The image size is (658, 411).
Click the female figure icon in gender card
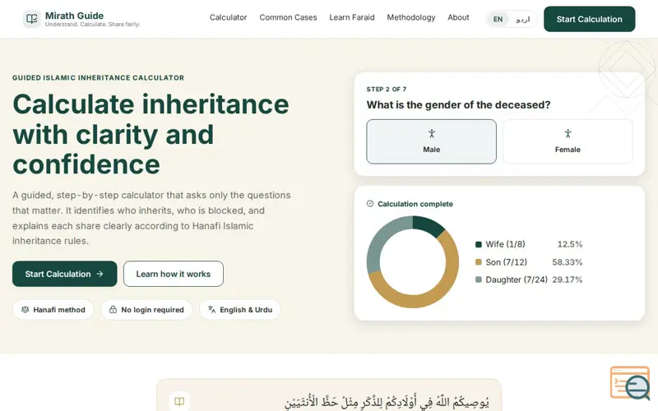[568, 134]
